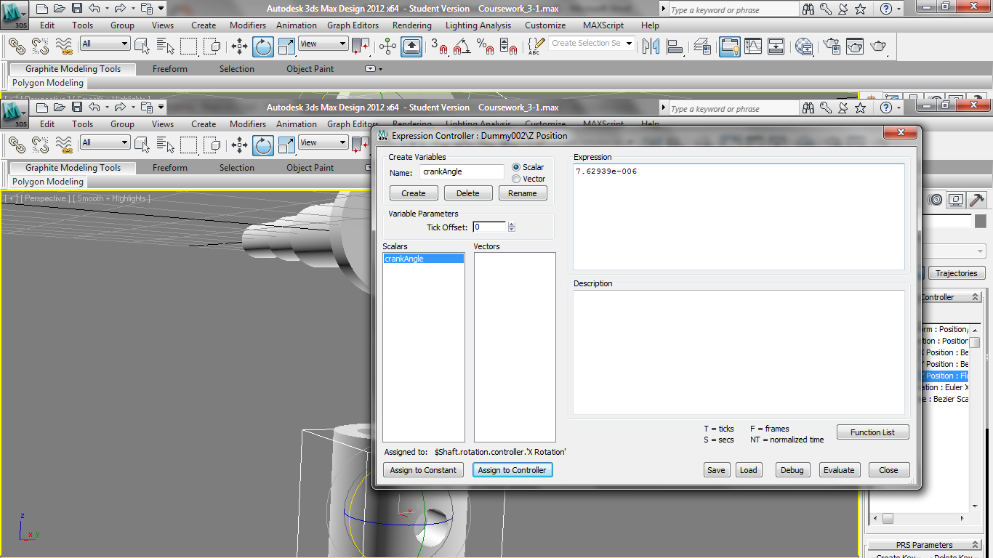Click the controller list horizontal scrollbar
Screen dimensions: 993x558
point(919,518)
